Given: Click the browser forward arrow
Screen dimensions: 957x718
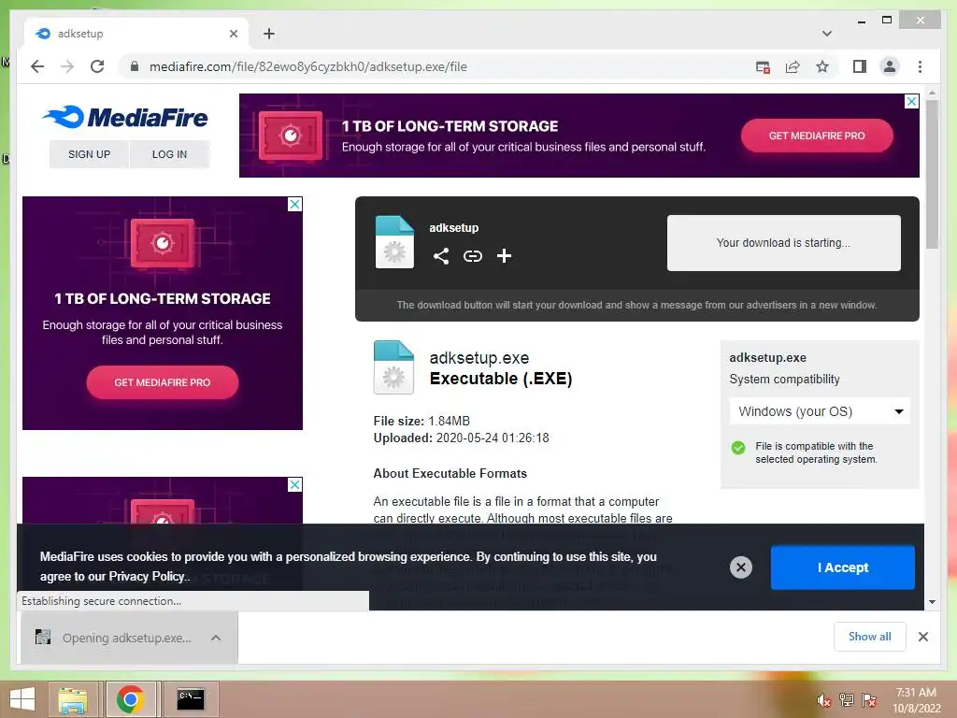Looking at the screenshot, I should [67, 66].
